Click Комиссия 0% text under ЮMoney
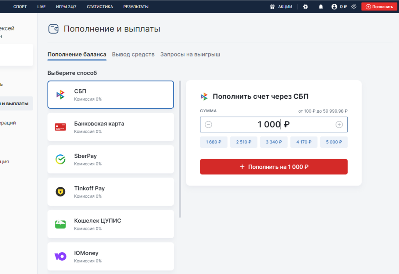This screenshot has width=399, height=274. [88, 261]
